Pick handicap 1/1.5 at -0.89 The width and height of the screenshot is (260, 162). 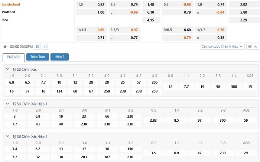(x=91, y=30)
